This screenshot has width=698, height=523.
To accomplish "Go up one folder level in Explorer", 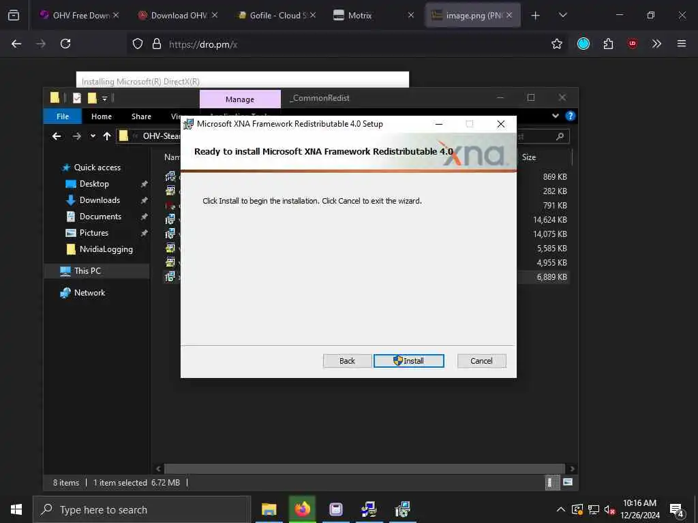I will point(107,136).
